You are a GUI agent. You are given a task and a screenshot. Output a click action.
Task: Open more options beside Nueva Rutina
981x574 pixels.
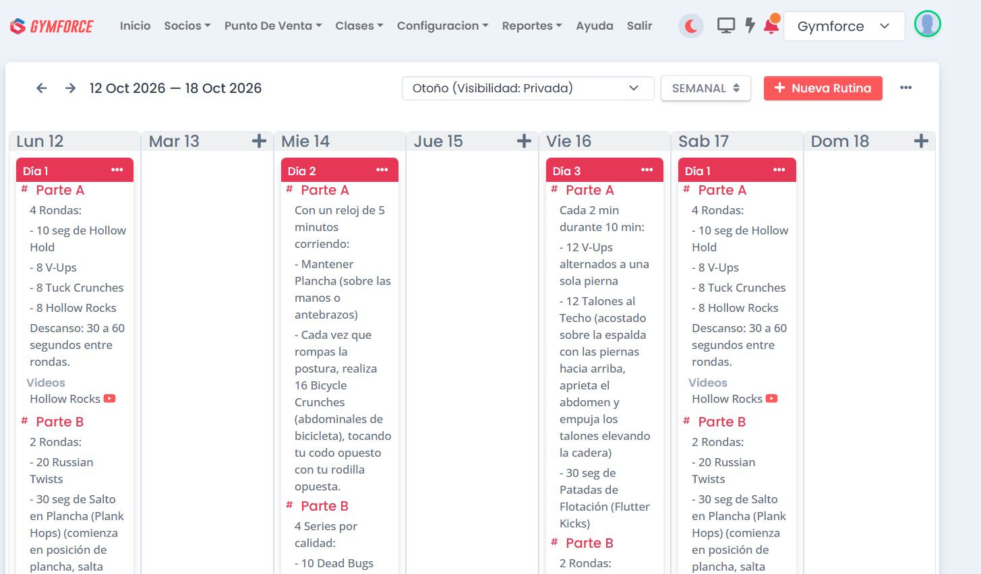pyautogui.click(x=905, y=88)
